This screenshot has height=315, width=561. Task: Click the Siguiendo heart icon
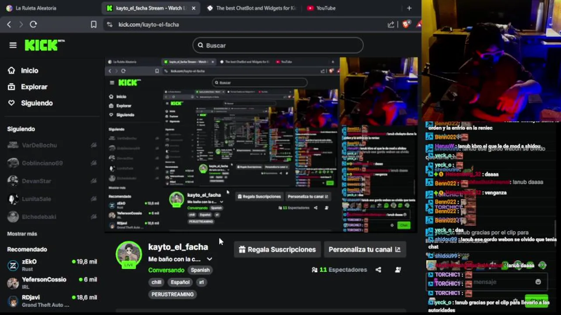pyautogui.click(x=11, y=103)
